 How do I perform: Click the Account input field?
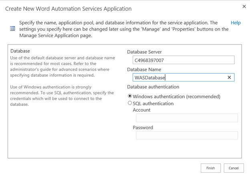[x=187, y=118]
